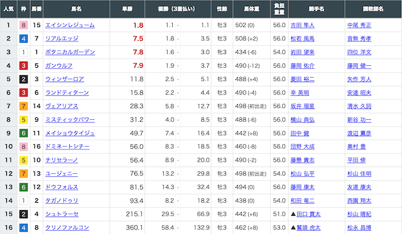Open the シュトラーセ horse page
The width and height of the screenshot is (402, 234).
pyautogui.click(x=62, y=215)
